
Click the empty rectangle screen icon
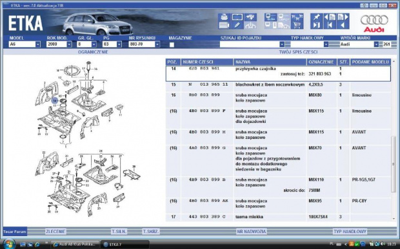(237, 17)
